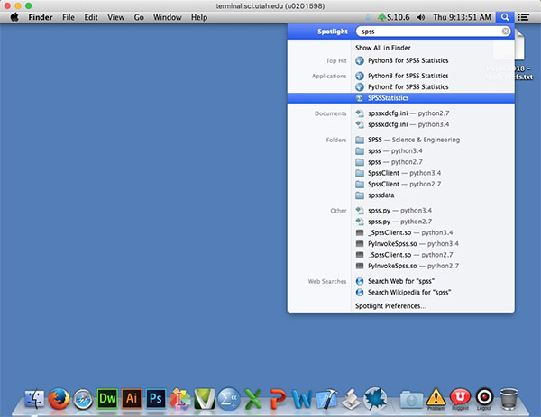The image size is (541, 417).
Task: Launch Photoshop (Ps) from the Dock
Action: click(x=156, y=399)
